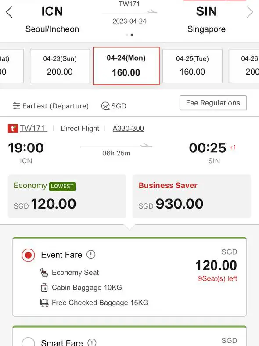Go to next flight segment arrow
Viewport: 259px width, 346px height.
tap(249, 12)
